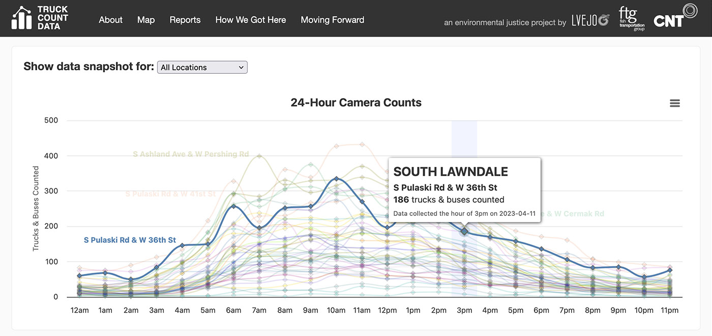Image resolution: width=712 pixels, height=336 pixels.
Task: Expand the location selector chevron
Action: pyautogui.click(x=241, y=67)
